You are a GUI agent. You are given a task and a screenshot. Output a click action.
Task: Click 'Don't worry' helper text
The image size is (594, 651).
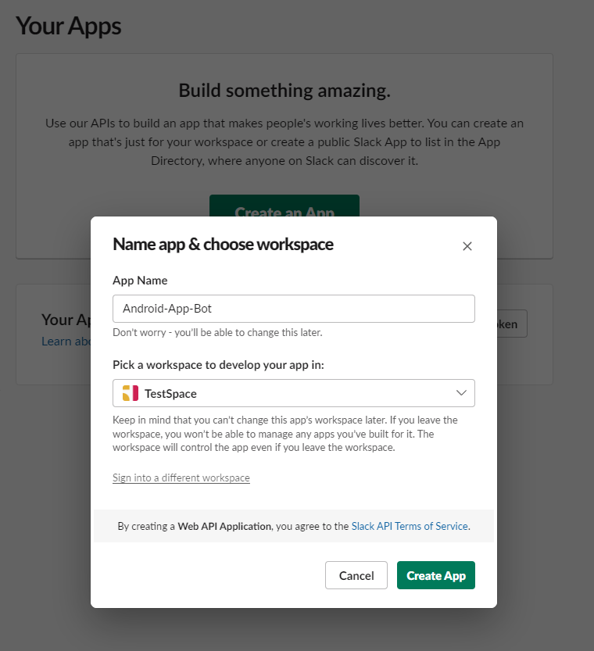click(217, 332)
